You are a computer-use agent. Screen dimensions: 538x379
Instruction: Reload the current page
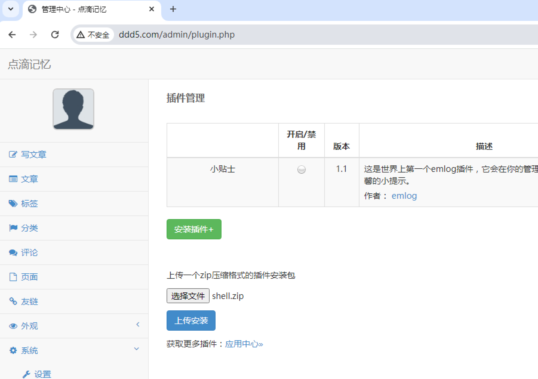tap(55, 35)
